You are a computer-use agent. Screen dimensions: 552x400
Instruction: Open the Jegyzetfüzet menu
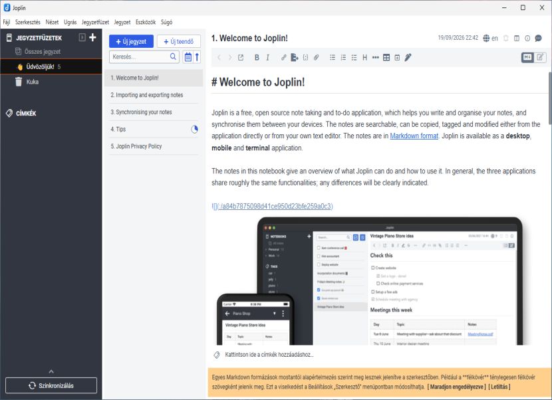pos(95,22)
